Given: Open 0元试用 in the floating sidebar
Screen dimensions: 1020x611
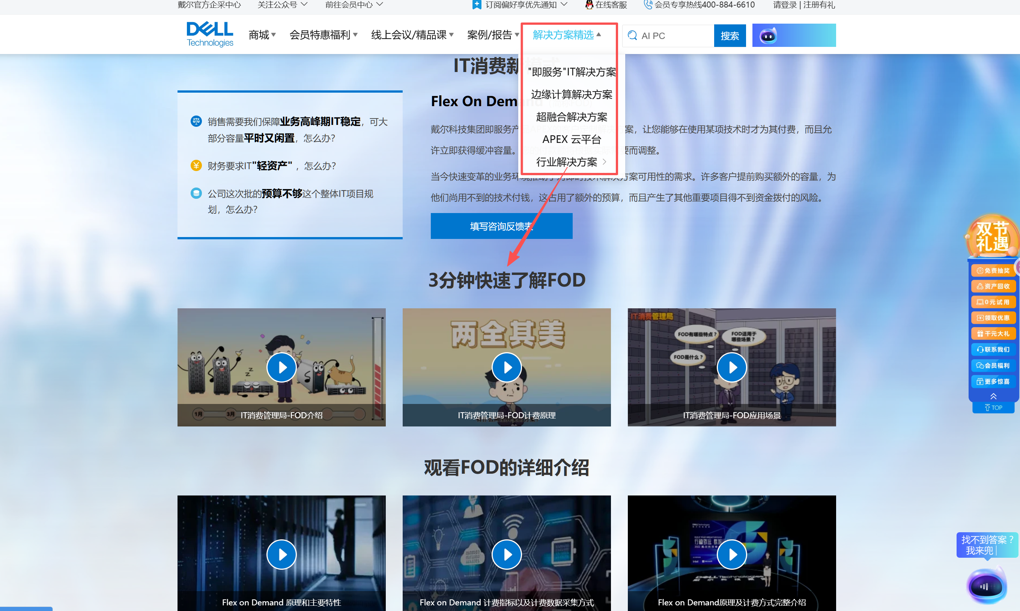Looking at the screenshot, I should pos(993,302).
